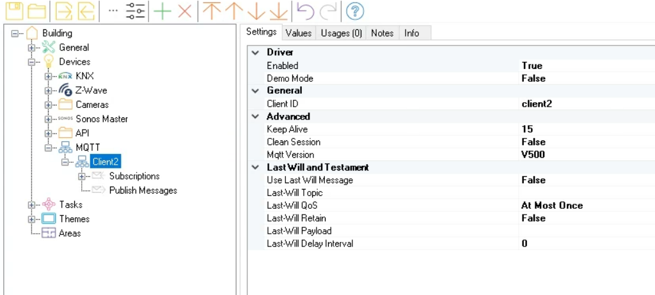Viewport: 655px width, 295px height.
Task: Click the Move to Top arrow icon
Action: 211,11
